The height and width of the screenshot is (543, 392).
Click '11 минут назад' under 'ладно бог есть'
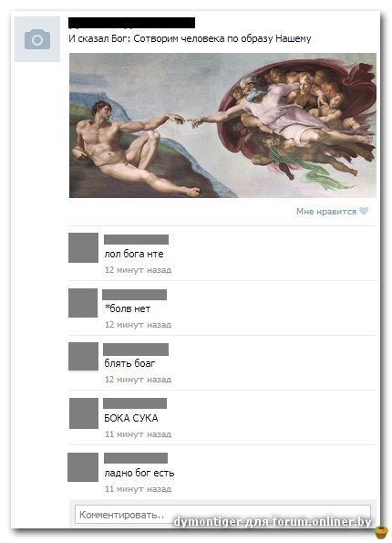tap(138, 489)
